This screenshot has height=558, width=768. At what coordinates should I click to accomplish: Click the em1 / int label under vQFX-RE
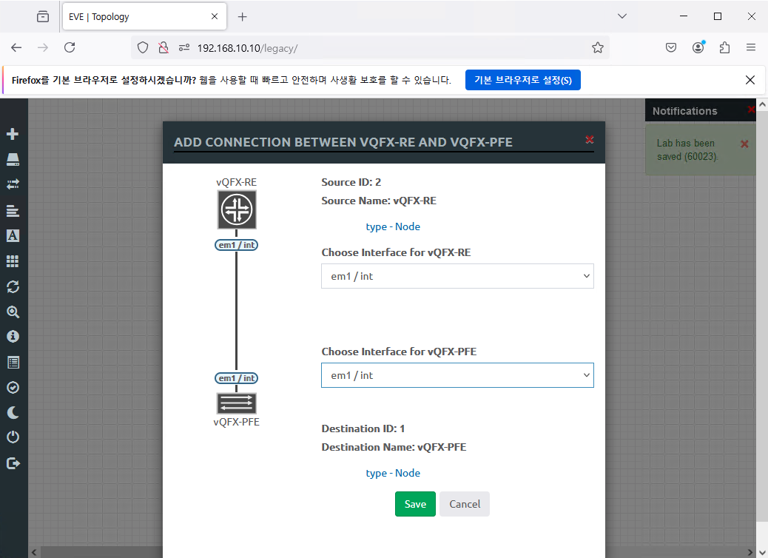(x=237, y=245)
